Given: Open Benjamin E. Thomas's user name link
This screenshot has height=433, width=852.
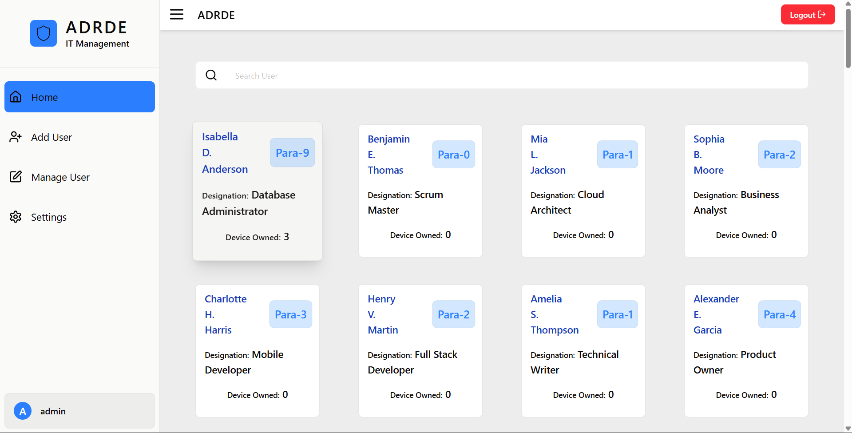Looking at the screenshot, I should pyautogui.click(x=388, y=155).
